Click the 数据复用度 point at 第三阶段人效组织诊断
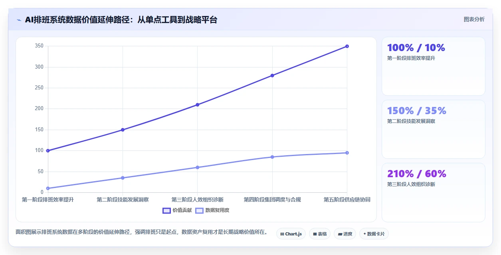 tap(198, 167)
